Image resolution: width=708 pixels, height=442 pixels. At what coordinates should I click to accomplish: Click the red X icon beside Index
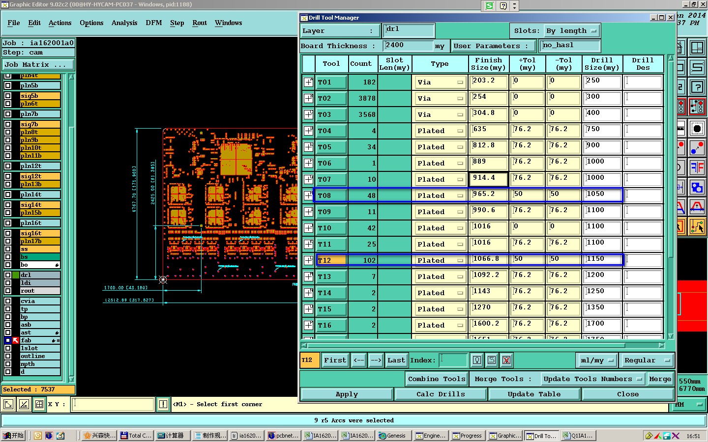(x=506, y=360)
